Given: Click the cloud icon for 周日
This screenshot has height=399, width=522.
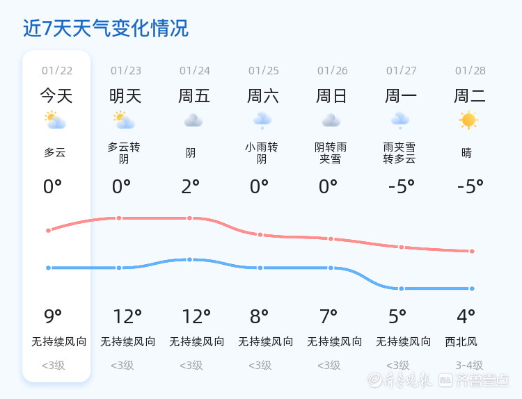Looking at the screenshot, I should point(331,121).
